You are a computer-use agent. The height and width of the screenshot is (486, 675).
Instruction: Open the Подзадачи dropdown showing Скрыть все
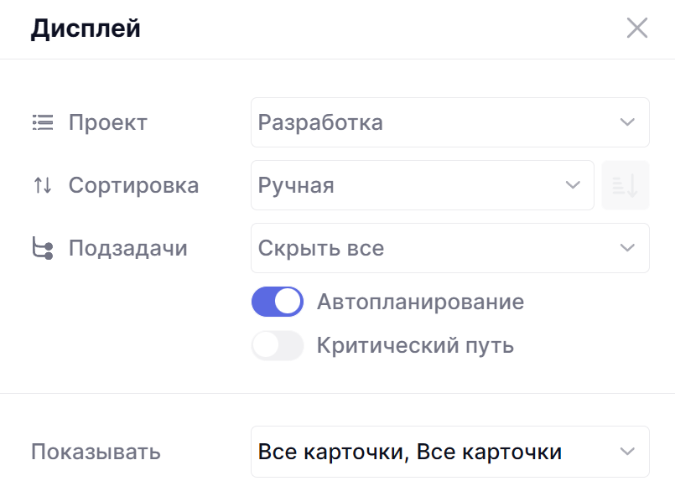[436, 248]
